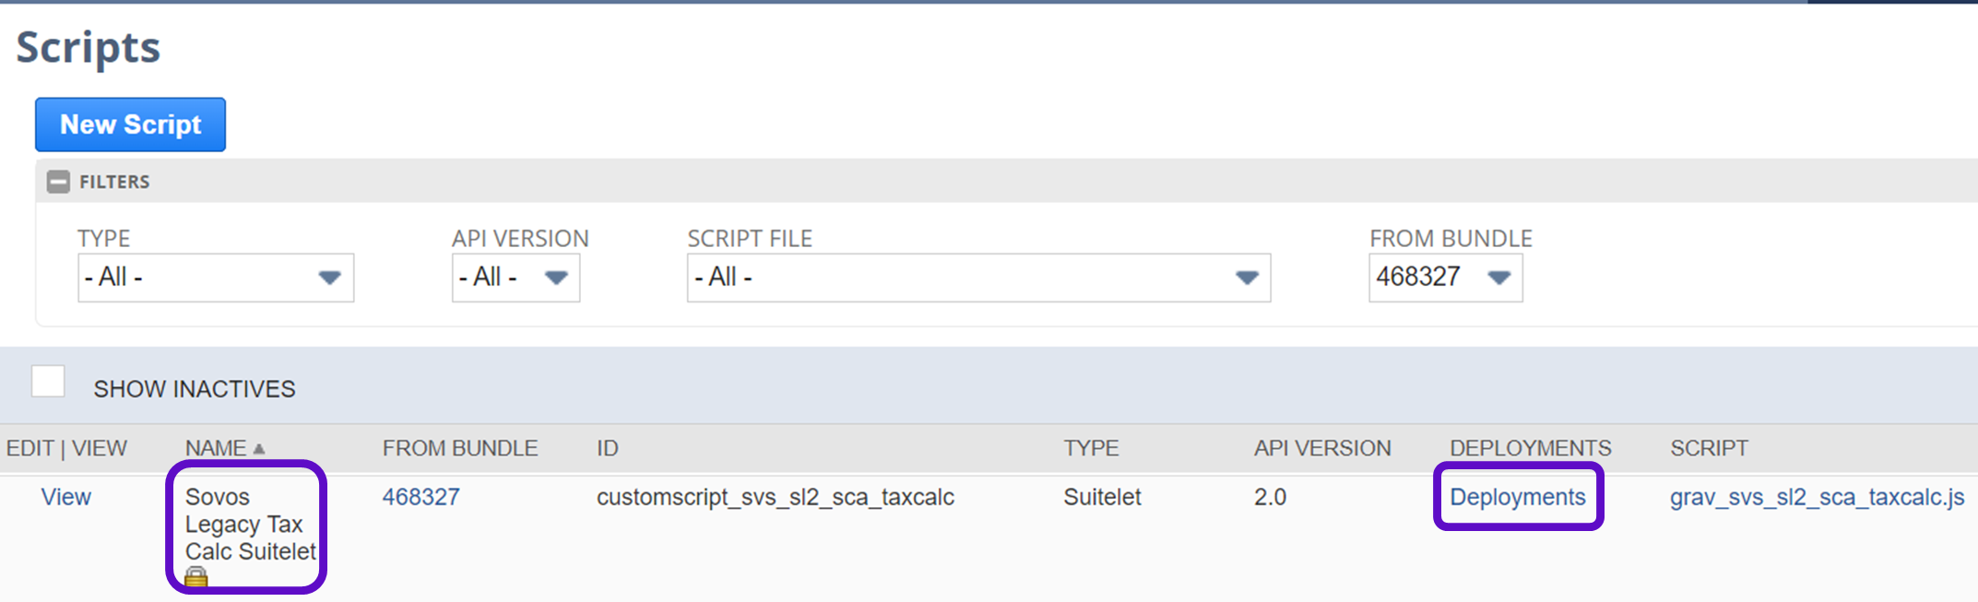This screenshot has height=602, width=1978.
Task: Open the Deployments link
Action: [1517, 497]
